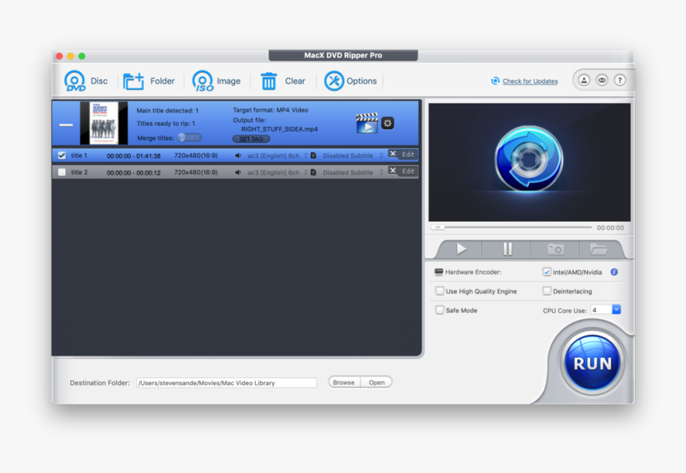Enable the Safe Mode checkbox
Screen dimensions: 686x473
440,310
